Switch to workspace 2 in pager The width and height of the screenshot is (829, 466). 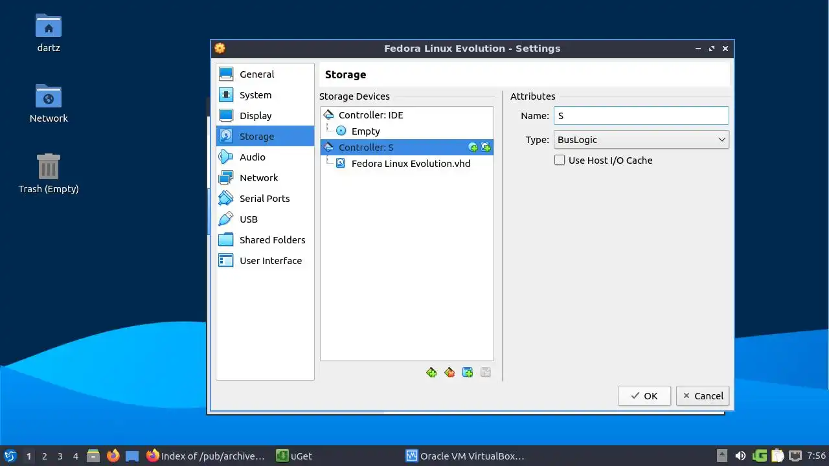coord(44,456)
